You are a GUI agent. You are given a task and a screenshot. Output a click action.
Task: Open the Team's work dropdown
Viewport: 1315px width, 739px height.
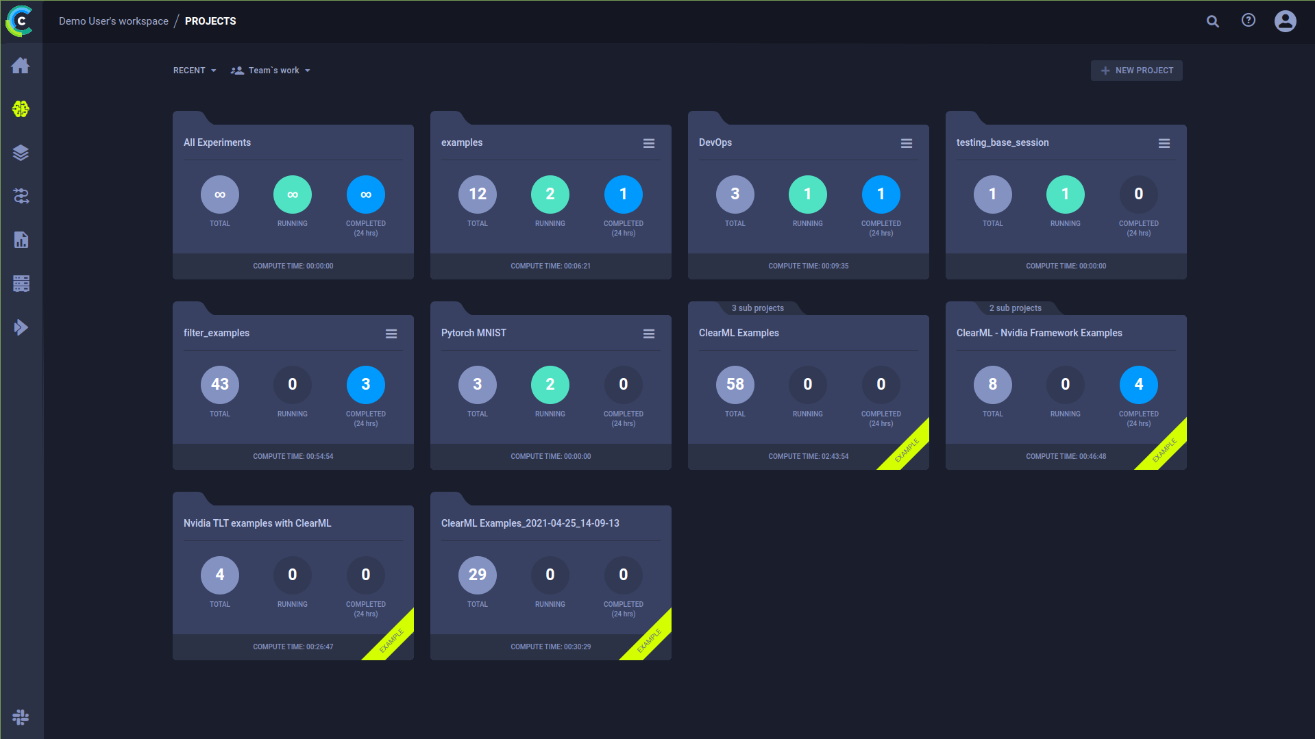271,70
